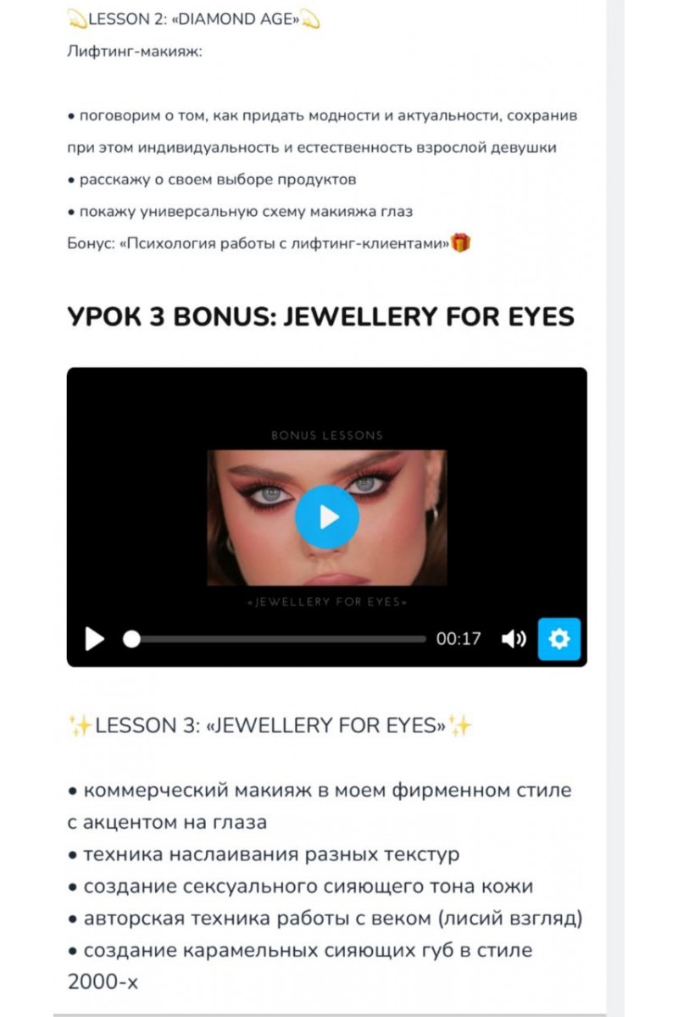Click the white progress slider knob
Screen dimensions: 678x1017
pos(131,639)
